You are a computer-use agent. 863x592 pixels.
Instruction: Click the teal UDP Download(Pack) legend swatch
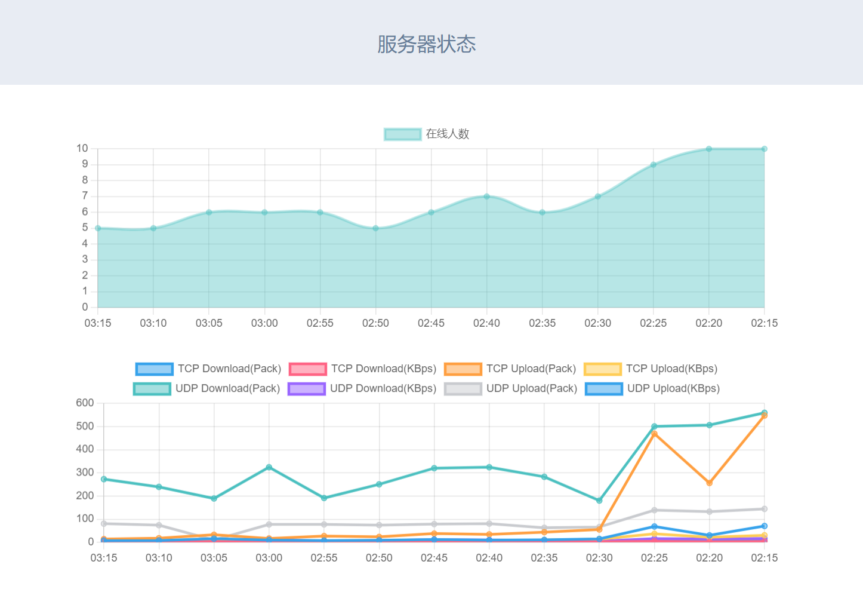pyautogui.click(x=152, y=389)
